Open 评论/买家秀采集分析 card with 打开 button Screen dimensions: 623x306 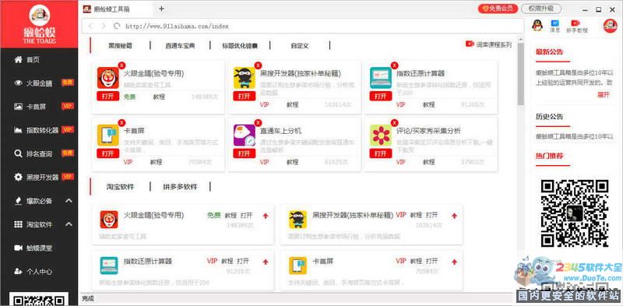tap(380, 153)
